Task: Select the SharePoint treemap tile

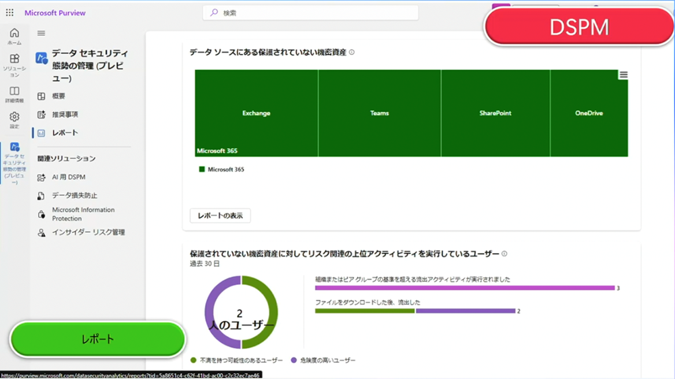Action: tap(495, 113)
